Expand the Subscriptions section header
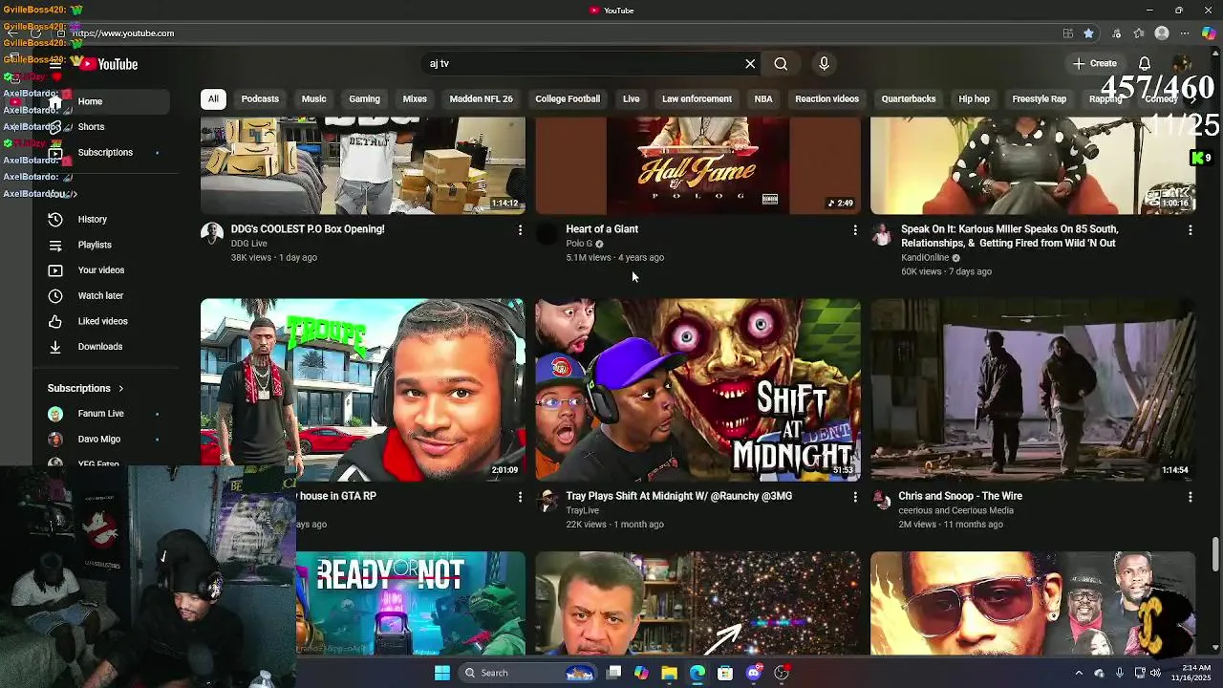This screenshot has width=1223, height=688. (86, 389)
